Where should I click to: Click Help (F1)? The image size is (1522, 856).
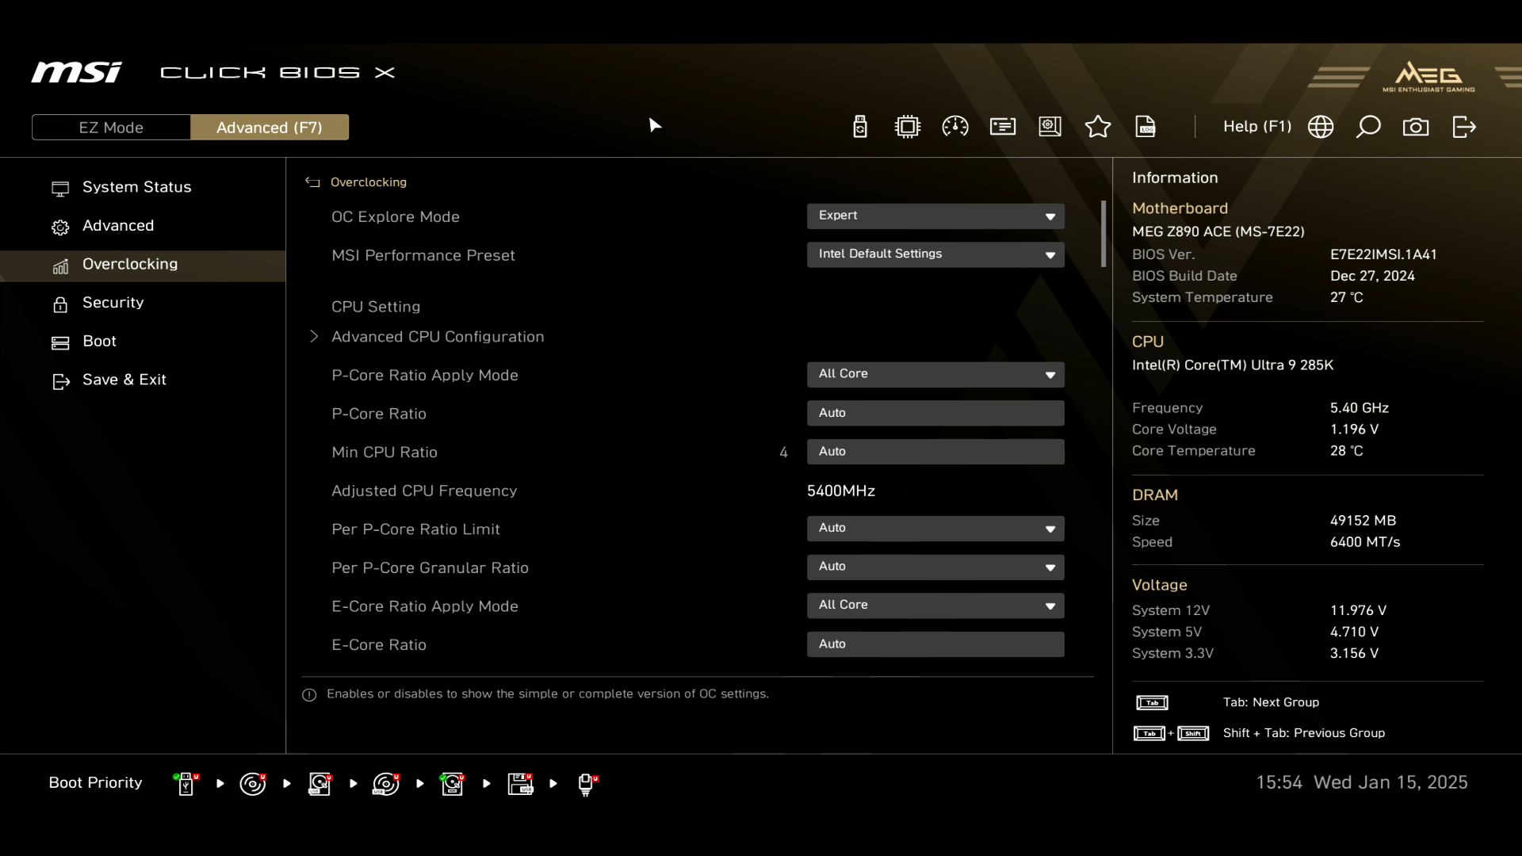pyautogui.click(x=1256, y=127)
